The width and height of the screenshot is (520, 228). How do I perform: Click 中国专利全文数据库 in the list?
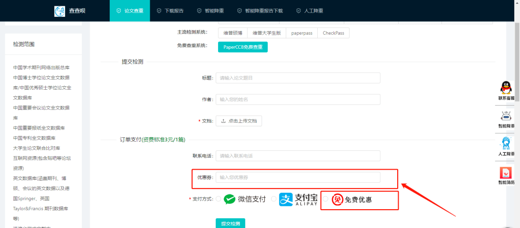(x=34, y=138)
